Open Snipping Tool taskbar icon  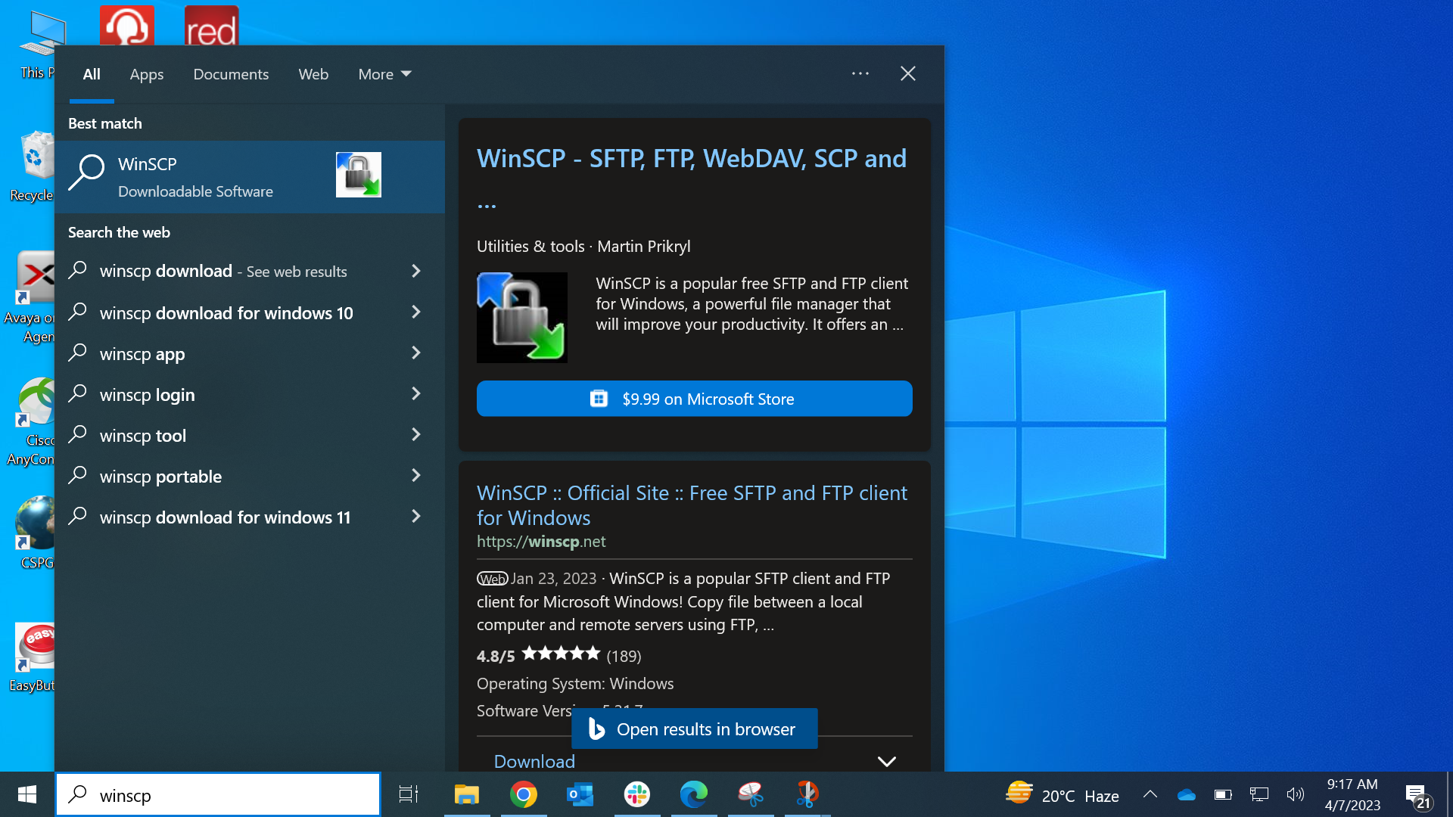click(750, 794)
